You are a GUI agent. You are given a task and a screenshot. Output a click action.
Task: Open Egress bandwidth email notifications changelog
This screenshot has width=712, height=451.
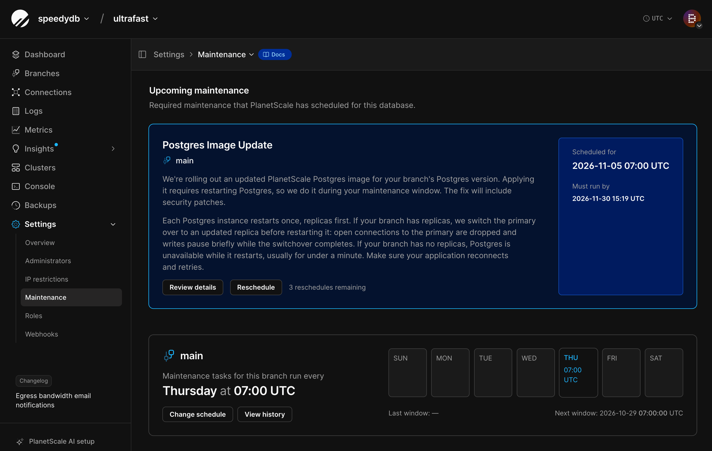click(x=53, y=401)
